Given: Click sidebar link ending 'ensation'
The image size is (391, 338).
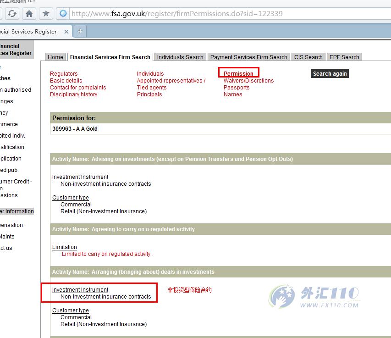Looking at the screenshot, I should click(x=11, y=225).
